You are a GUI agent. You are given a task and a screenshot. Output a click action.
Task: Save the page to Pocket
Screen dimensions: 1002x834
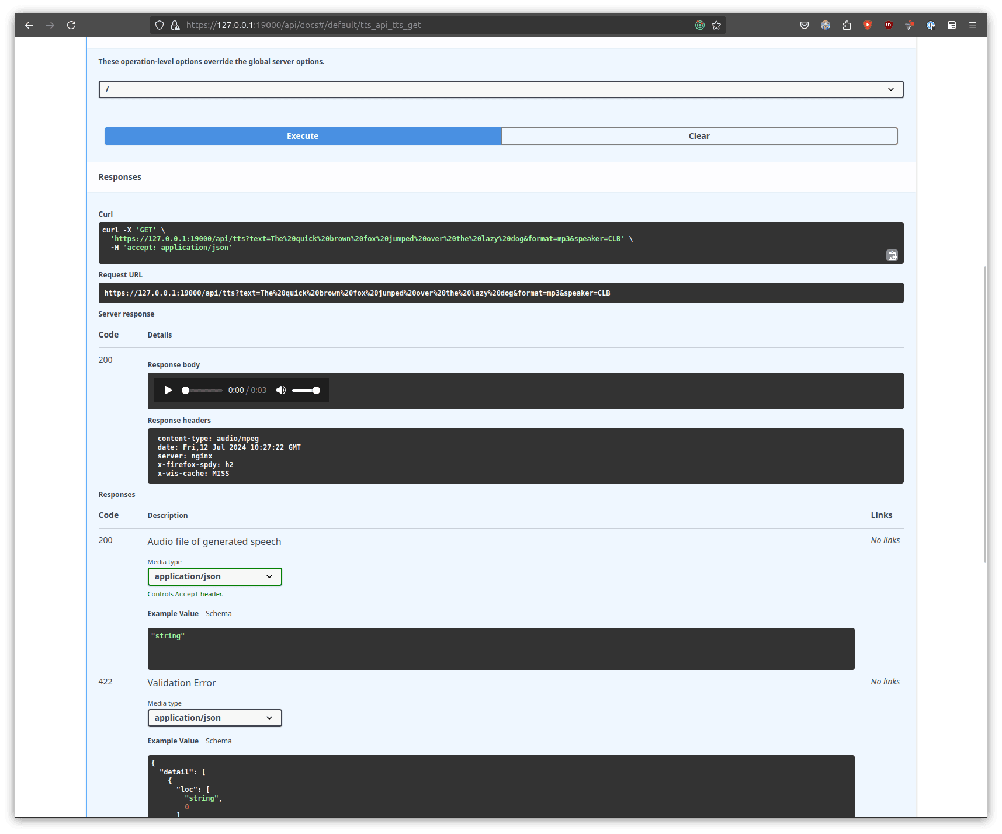coord(805,25)
